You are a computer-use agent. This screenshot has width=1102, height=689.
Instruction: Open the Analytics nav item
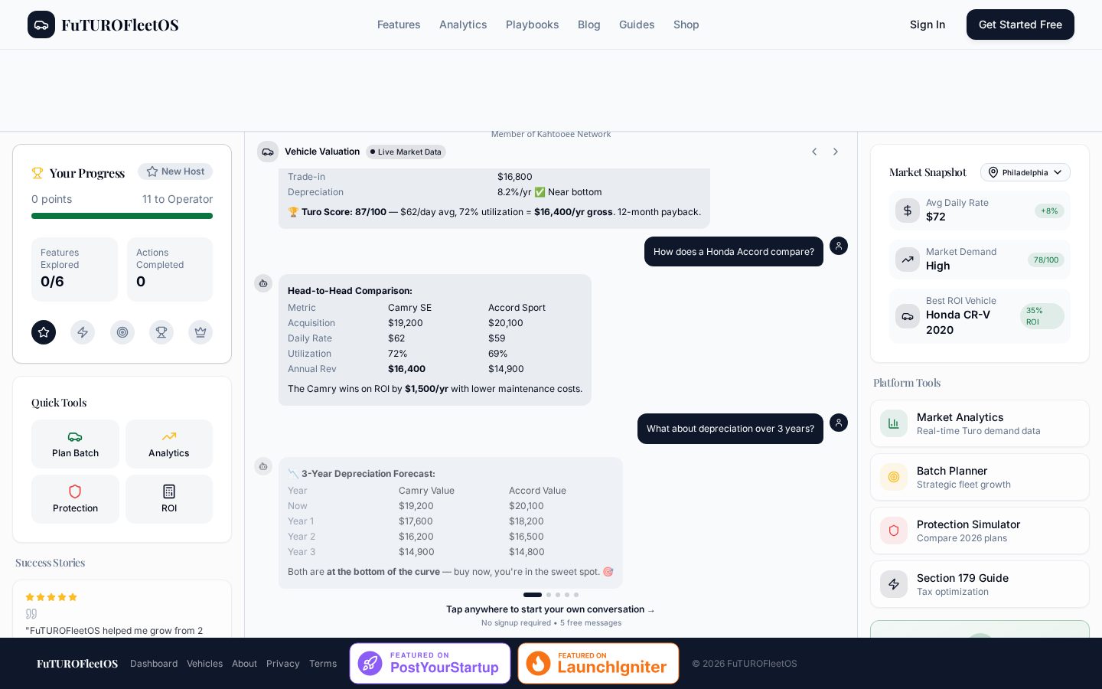pos(463,24)
